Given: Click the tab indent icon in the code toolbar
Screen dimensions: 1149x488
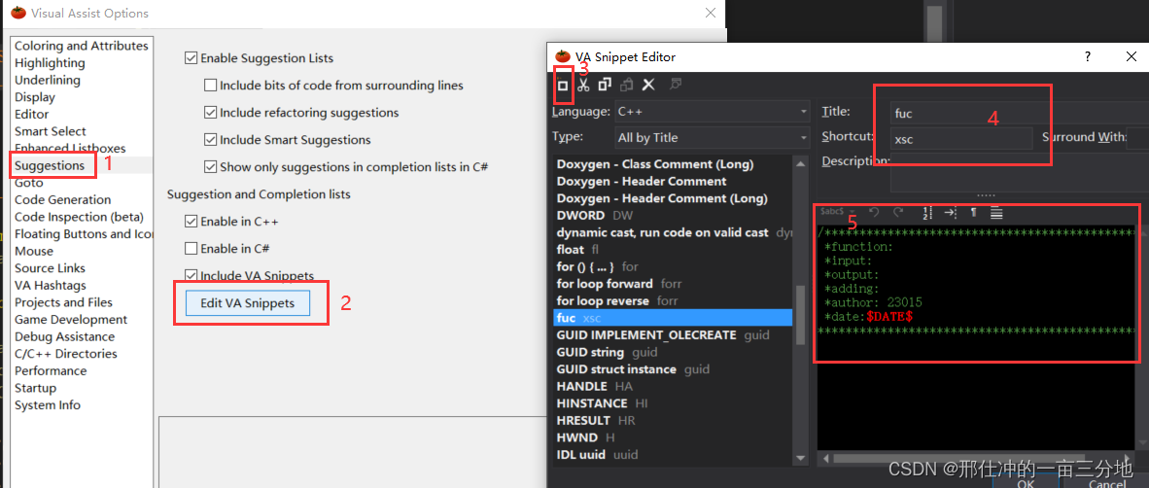Looking at the screenshot, I should (951, 213).
